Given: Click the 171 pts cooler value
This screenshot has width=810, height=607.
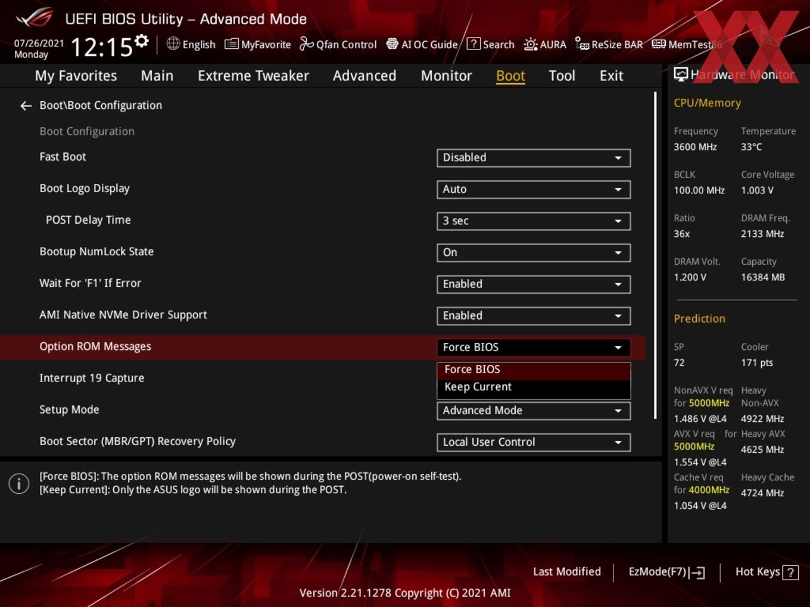Looking at the screenshot, I should click(x=757, y=362).
